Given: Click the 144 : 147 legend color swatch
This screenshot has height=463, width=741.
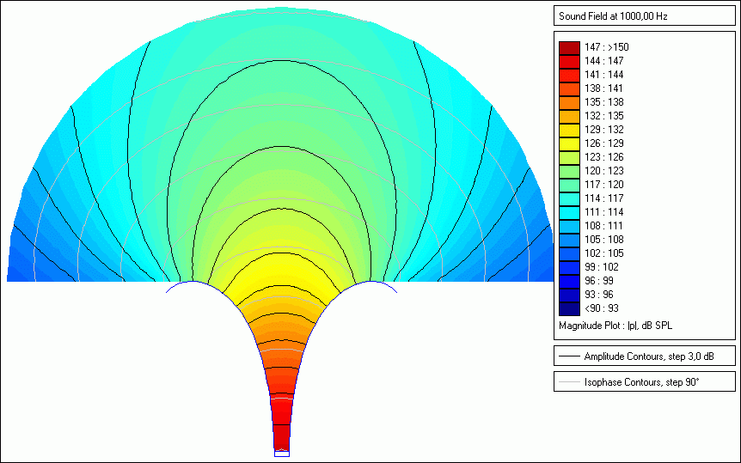Looking at the screenshot, I should (x=569, y=62).
